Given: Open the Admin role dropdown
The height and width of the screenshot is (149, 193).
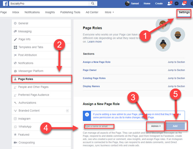Looking at the screenshot, I should click(x=156, y=126).
